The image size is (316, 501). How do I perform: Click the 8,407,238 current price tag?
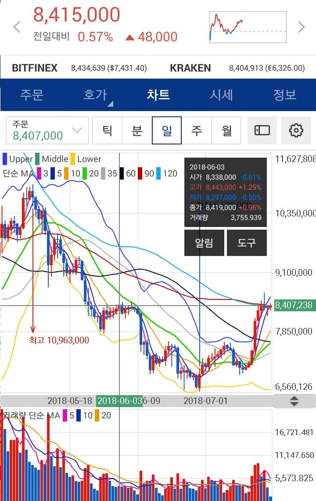[x=295, y=305]
